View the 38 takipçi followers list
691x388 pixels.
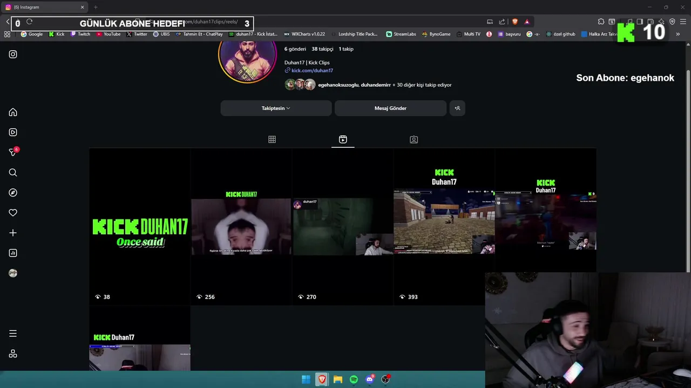pyautogui.click(x=322, y=49)
